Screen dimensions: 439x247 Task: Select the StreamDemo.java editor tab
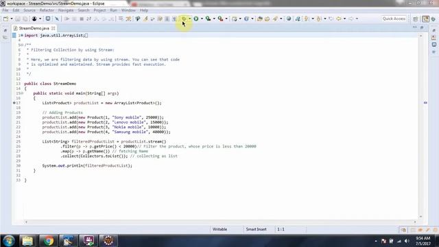pos(34,28)
